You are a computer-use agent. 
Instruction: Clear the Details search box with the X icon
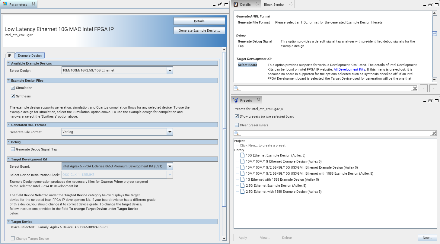[x=415, y=88]
